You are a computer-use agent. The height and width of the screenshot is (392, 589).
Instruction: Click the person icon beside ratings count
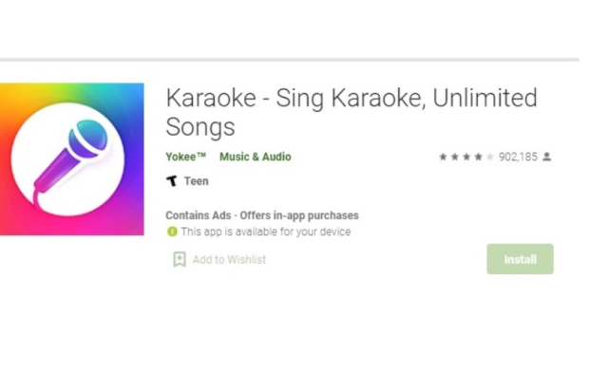[546, 157]
